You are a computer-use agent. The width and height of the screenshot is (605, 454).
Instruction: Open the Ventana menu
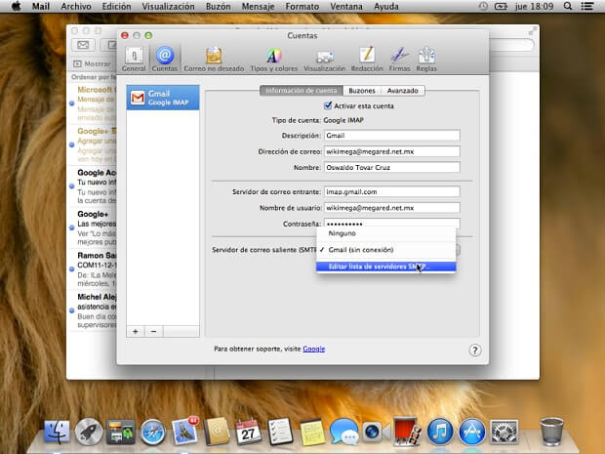point(346,6)
